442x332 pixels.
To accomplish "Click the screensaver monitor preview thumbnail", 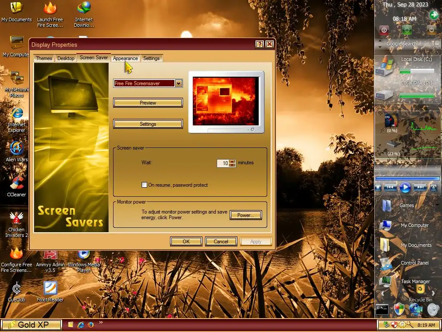I will 226,102.
